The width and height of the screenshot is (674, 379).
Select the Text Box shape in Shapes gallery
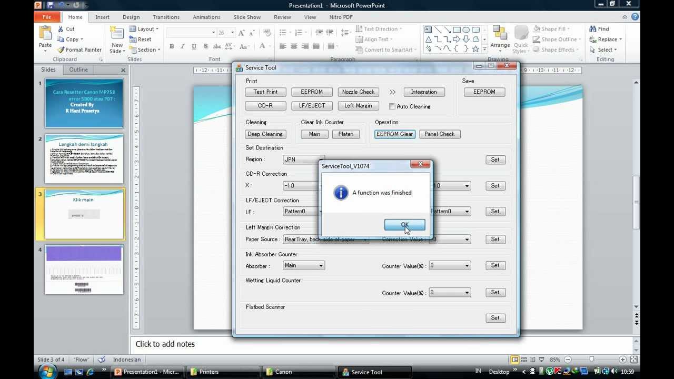point(428,29)
